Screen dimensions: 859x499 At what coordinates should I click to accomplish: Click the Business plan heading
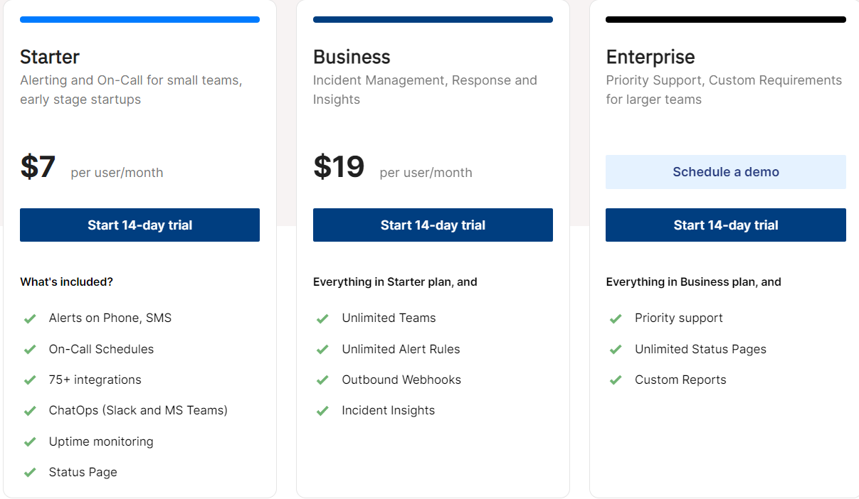click(352, 57)
